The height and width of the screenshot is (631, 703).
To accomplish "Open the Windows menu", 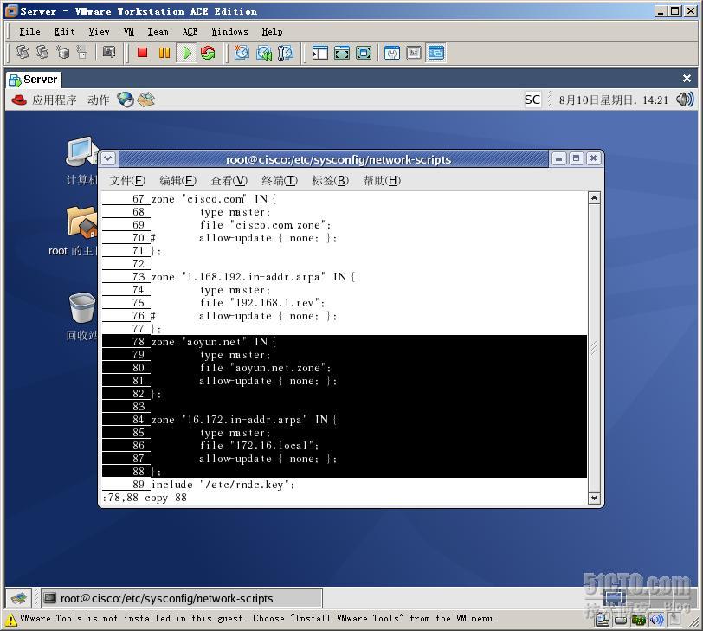I will coord(229,31).
